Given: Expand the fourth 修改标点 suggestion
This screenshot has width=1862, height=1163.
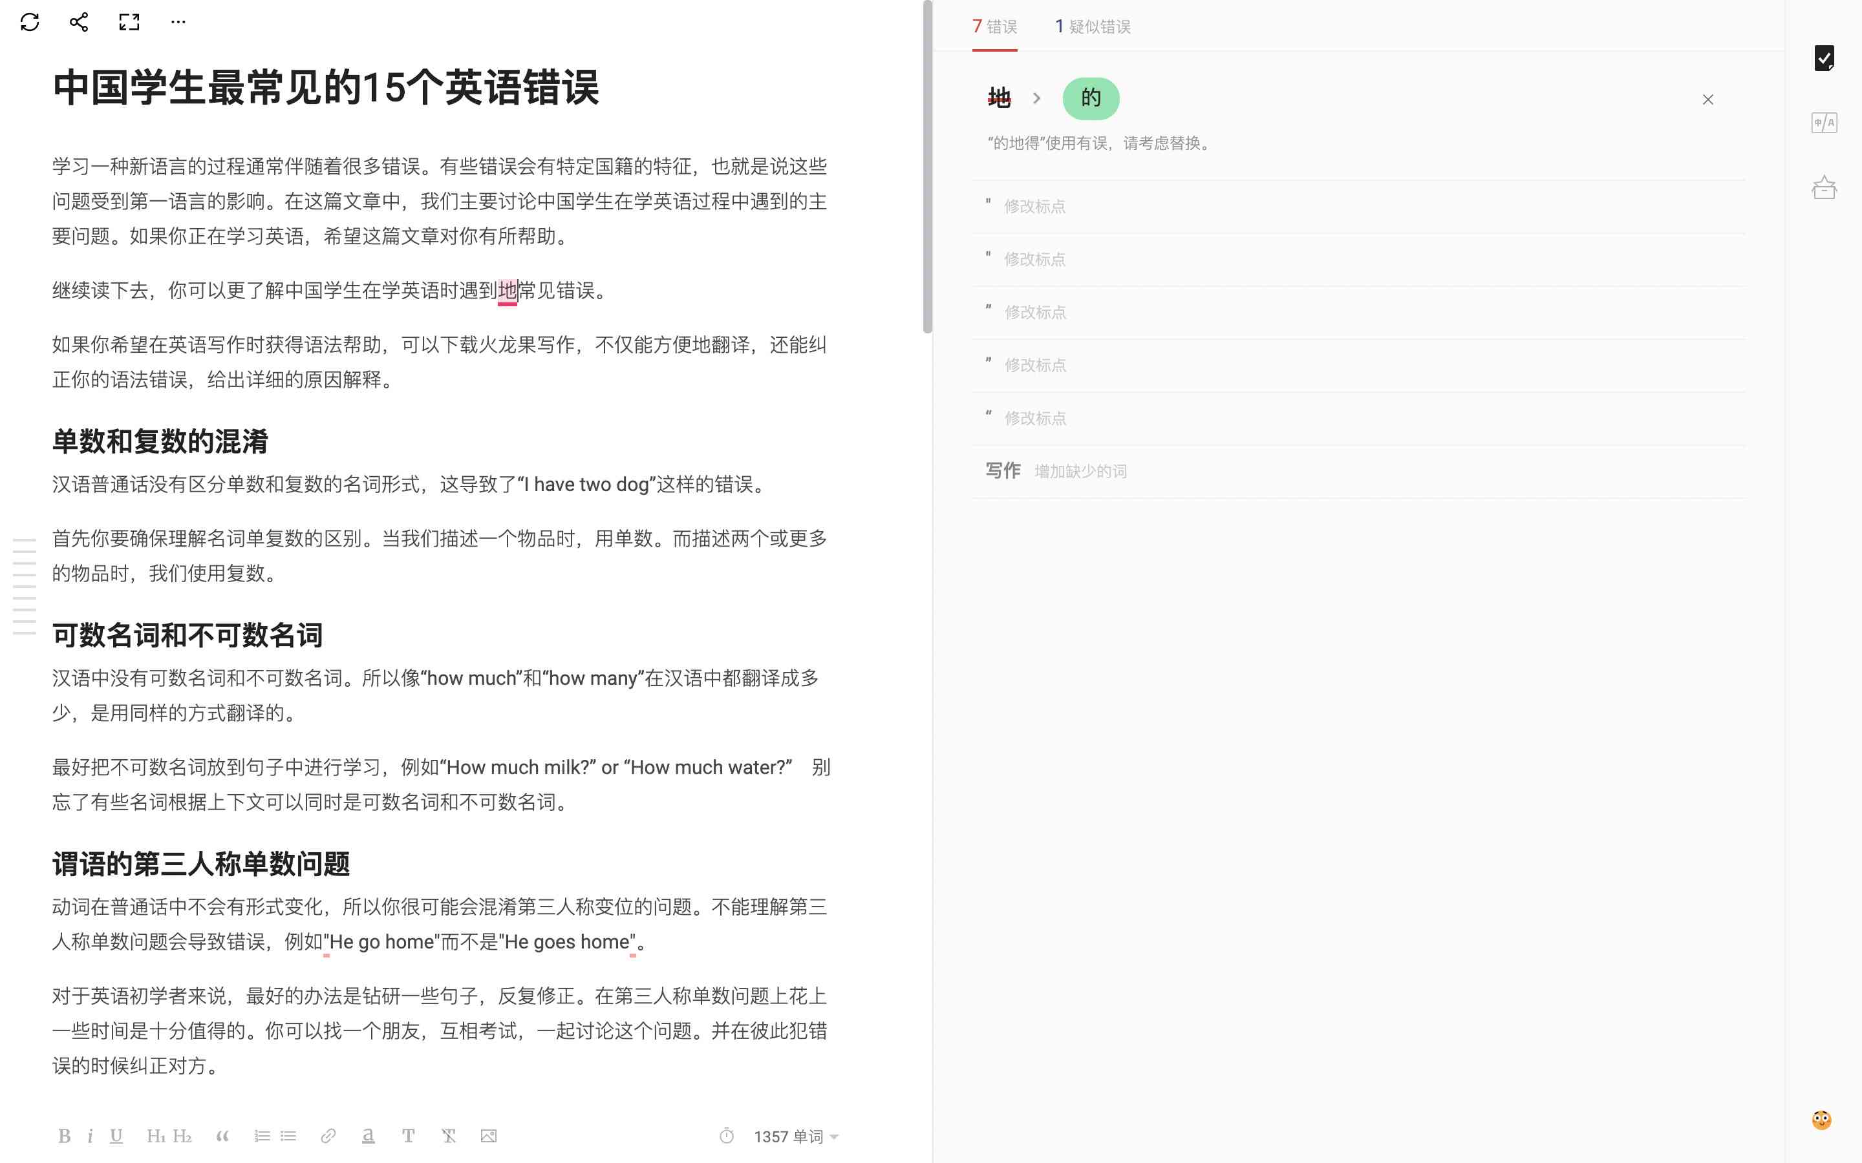Looking at the screenshot, I should [1358, 365].
